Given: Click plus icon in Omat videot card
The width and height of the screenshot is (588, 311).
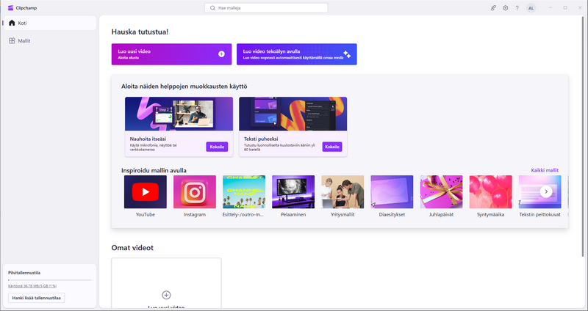Looking at the screenshot, I should pyautogui.click(x=166, y=295).
